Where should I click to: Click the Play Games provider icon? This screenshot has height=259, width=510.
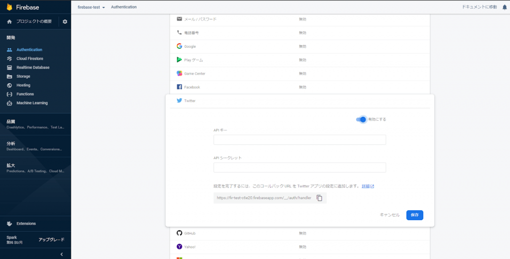(x=179, y=60)
